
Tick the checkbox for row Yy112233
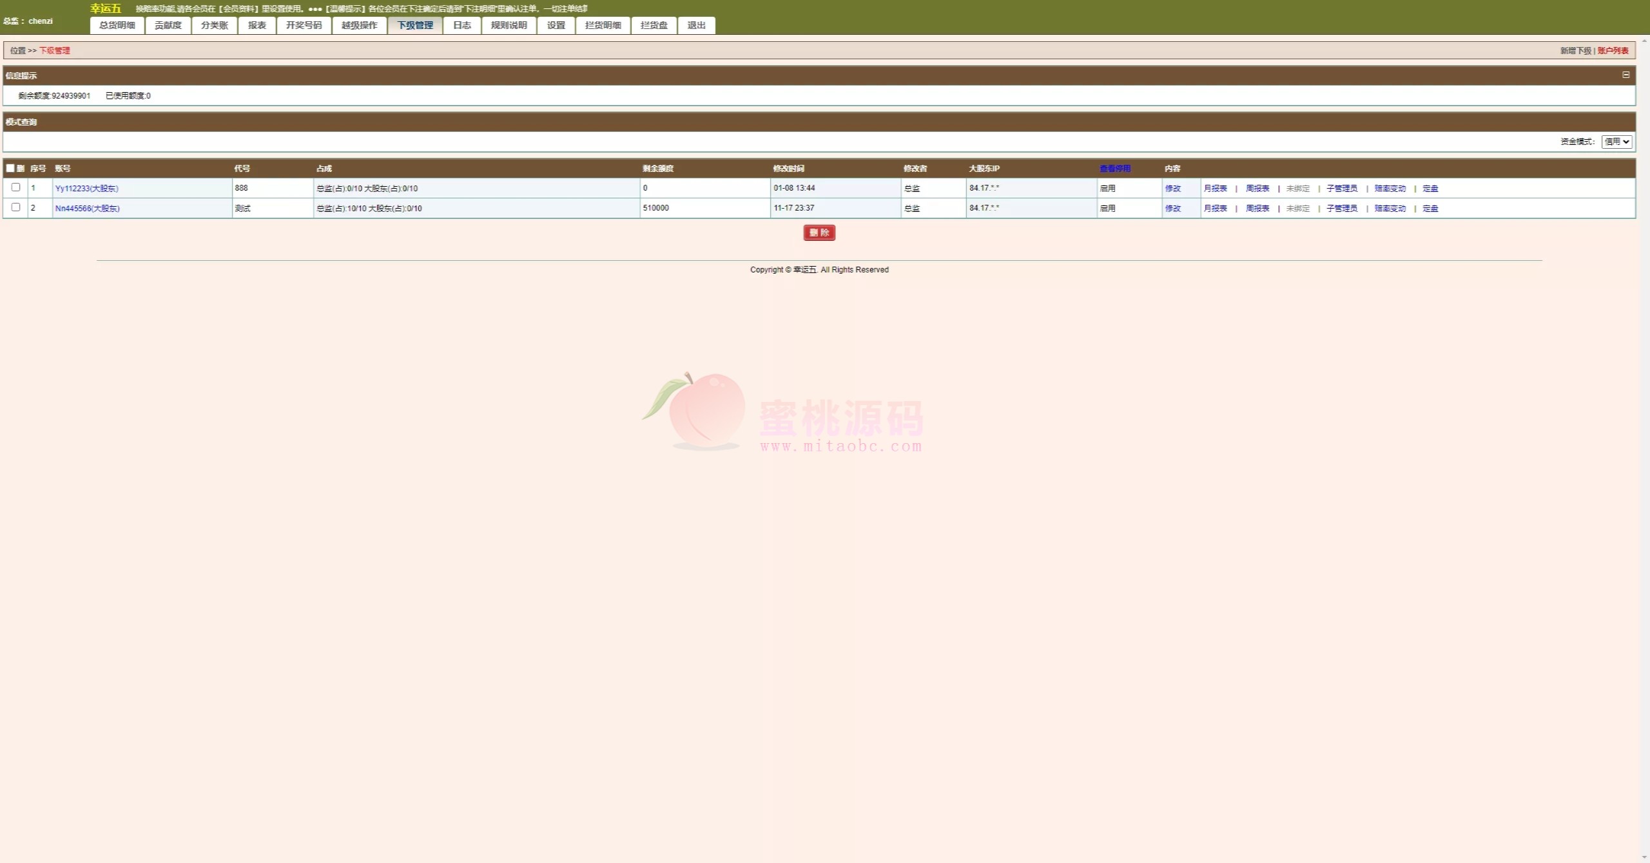[16, 187]
